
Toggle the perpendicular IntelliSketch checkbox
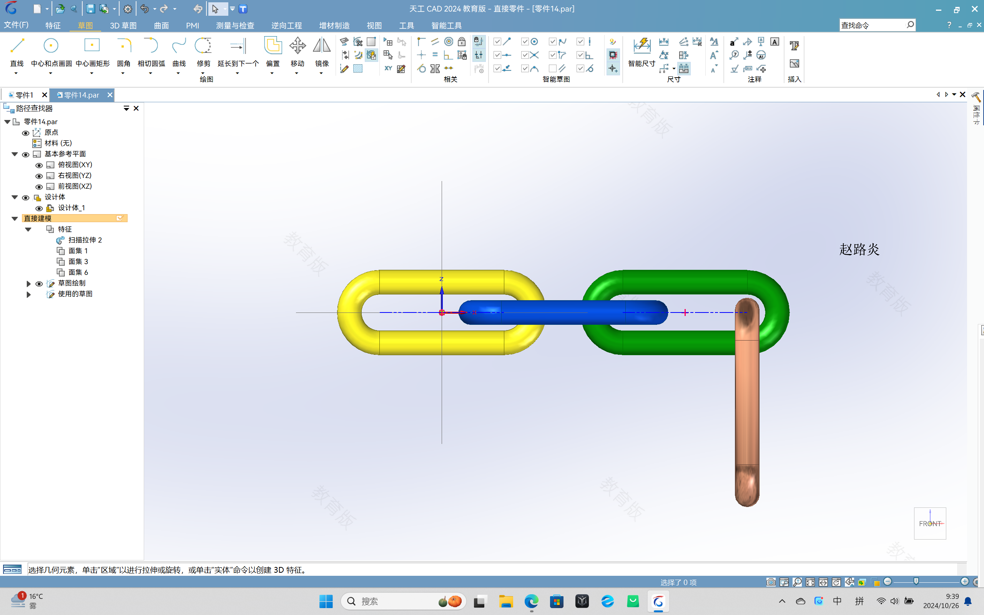pos(580,55)
